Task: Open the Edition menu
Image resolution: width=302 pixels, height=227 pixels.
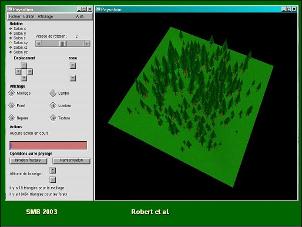Action: click(29, 16)
